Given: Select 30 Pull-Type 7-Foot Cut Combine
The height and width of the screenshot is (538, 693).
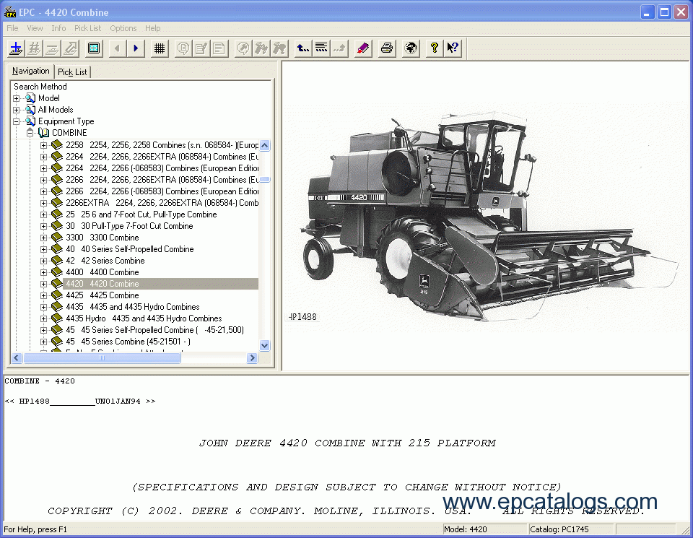Looking at the screenshot, I should pyautogui.click(x=129, y=226).
